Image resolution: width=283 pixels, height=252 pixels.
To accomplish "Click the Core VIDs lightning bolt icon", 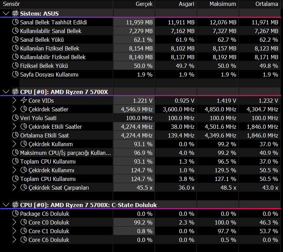I will coord(24,100).
